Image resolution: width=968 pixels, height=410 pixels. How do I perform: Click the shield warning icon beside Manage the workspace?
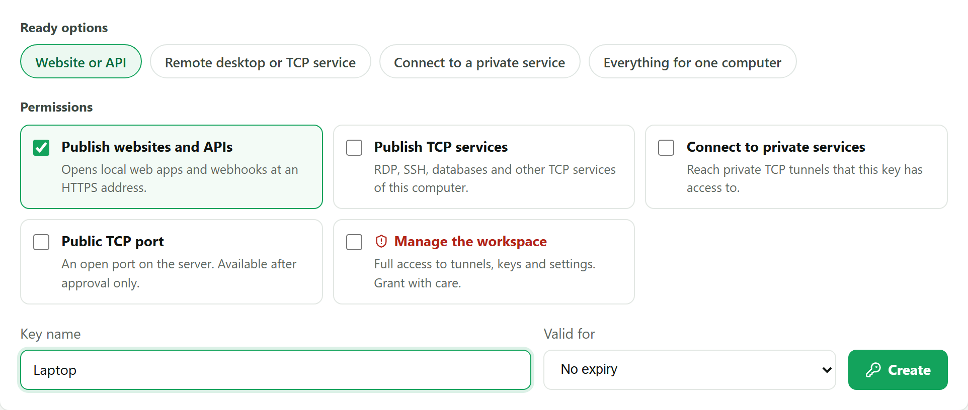[x=381, y=242]
